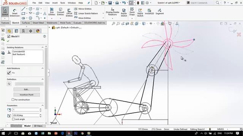Click the Repair Sketch tool

[x=124, y=12]
